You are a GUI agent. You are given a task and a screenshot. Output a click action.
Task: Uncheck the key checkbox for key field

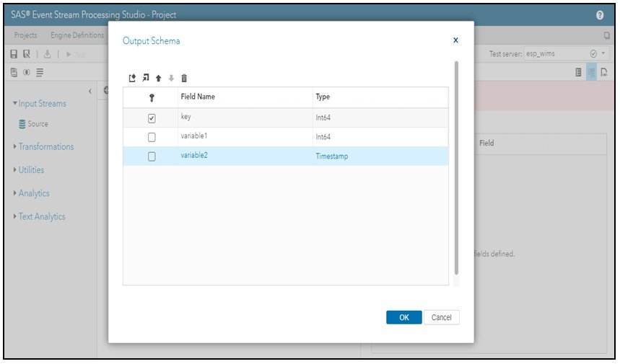point(152,118)
